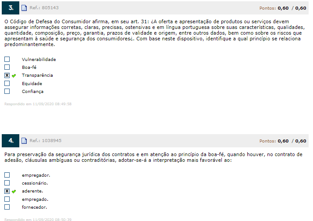Mark the Equidade checkbox

tap(7, 83)
